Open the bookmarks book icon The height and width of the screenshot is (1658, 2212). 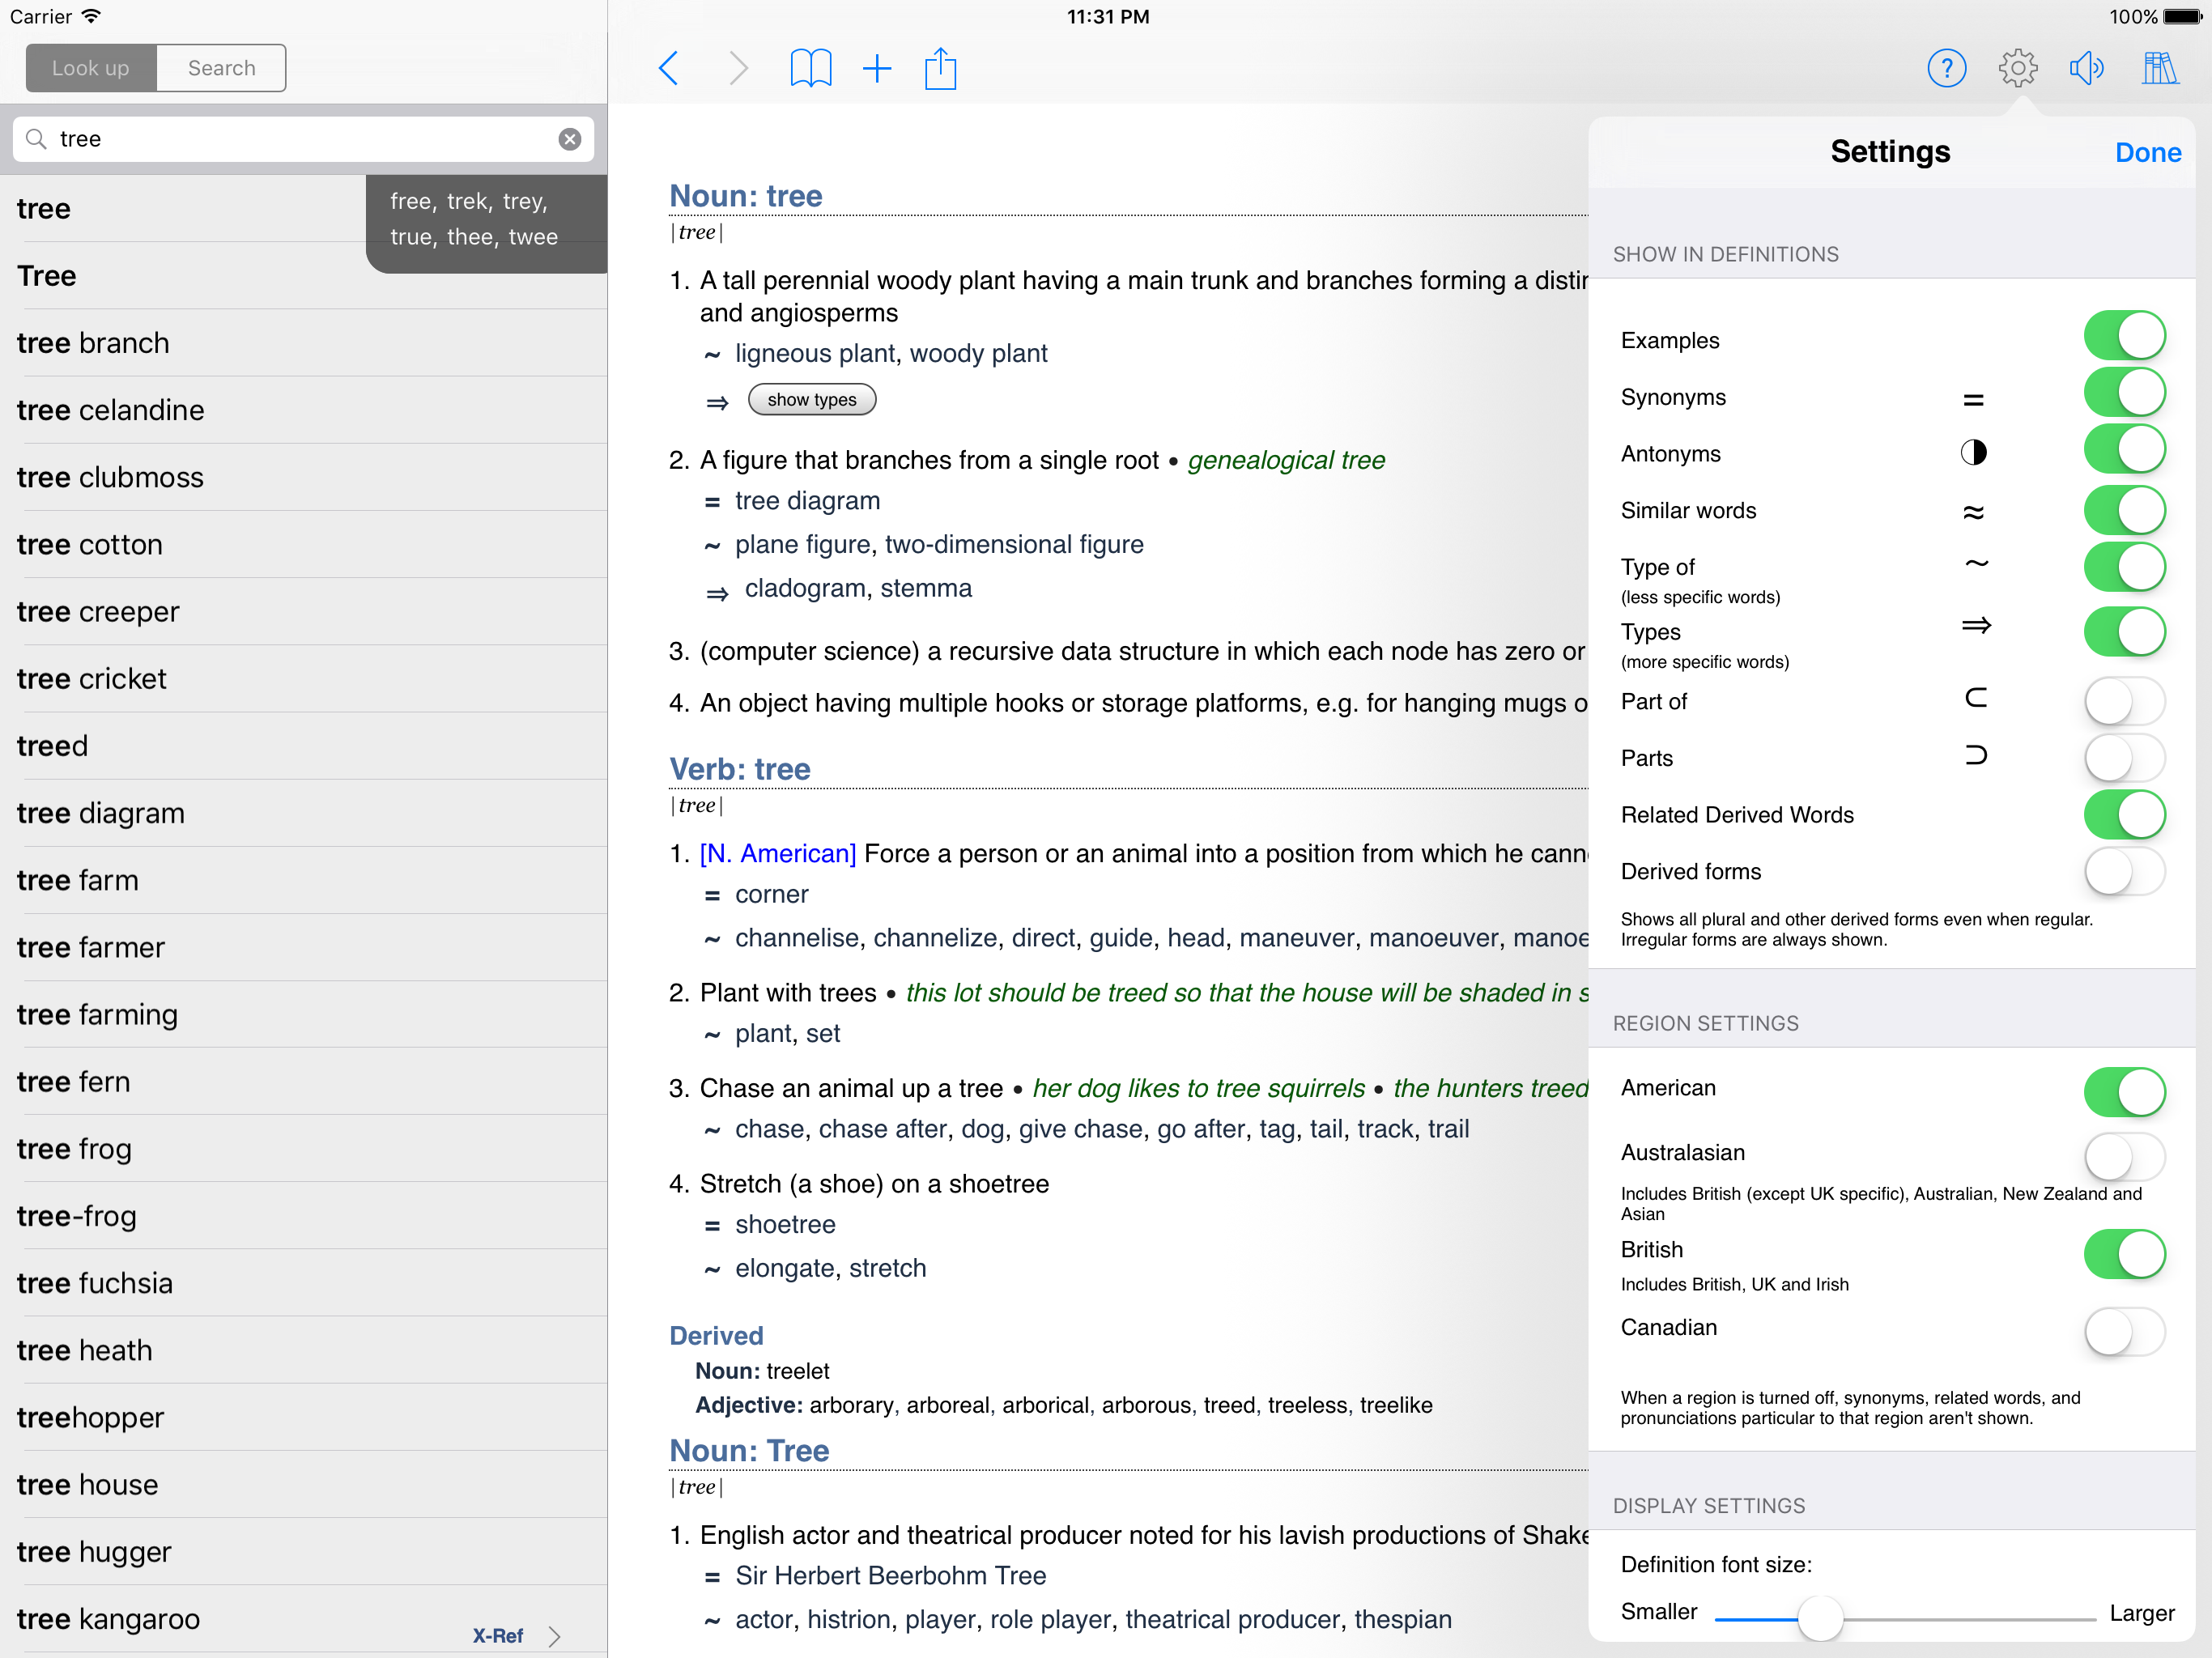pos(810,69)
